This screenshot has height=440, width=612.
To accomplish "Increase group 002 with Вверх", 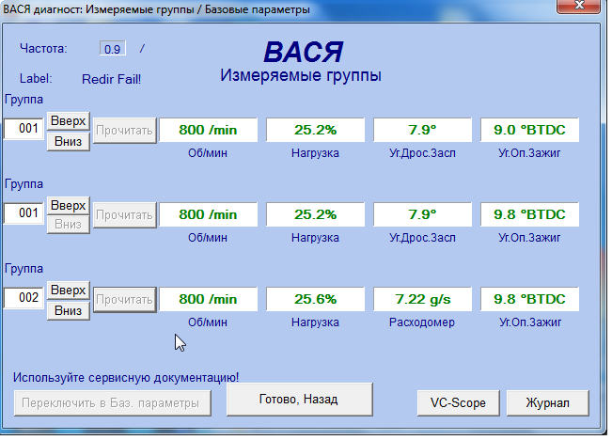I will (x=68, y=290).
